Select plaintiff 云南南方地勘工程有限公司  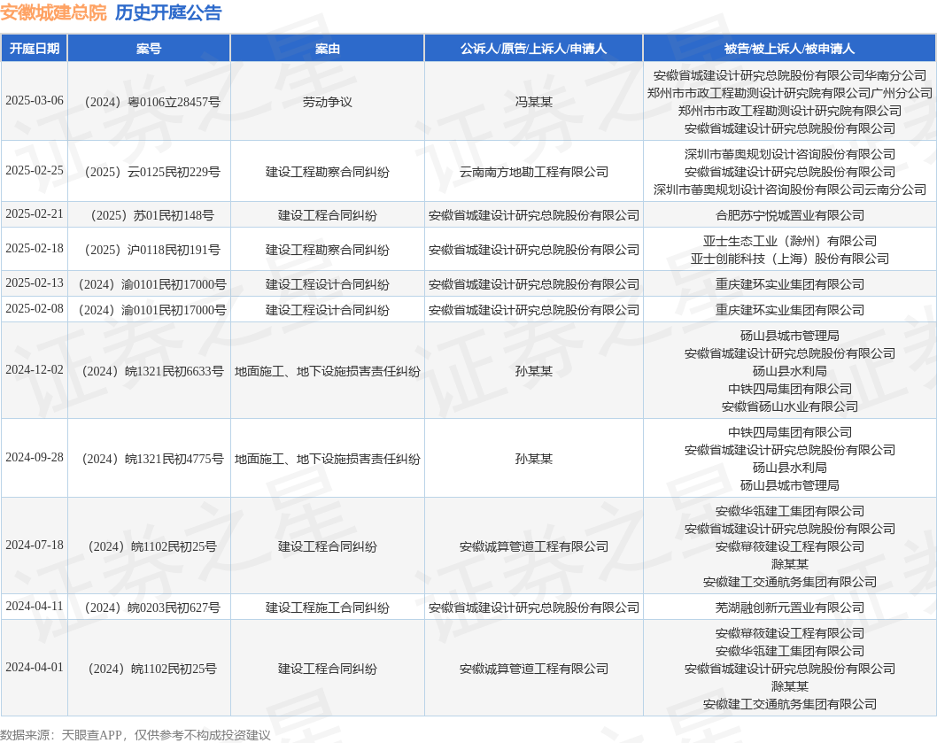pyautogui.click(x=534, y=172)
